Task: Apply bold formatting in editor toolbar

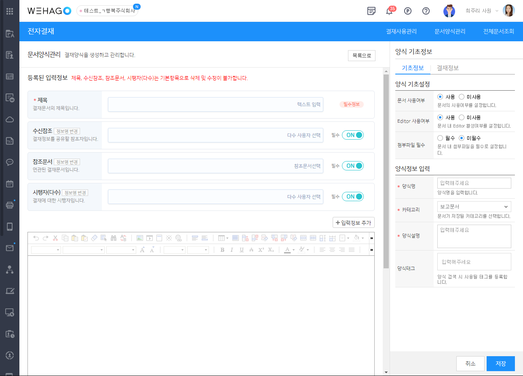Action: coord(222,250)
